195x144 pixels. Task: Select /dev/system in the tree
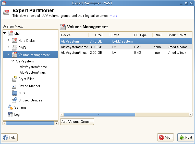coord(25,61)
